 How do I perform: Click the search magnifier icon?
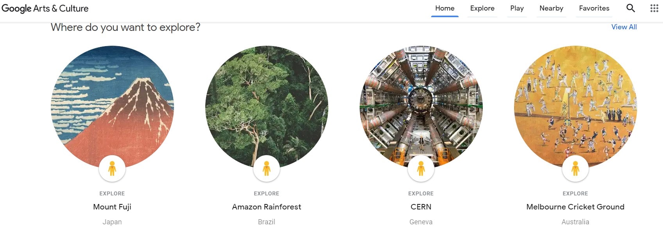tap(631, 8)
